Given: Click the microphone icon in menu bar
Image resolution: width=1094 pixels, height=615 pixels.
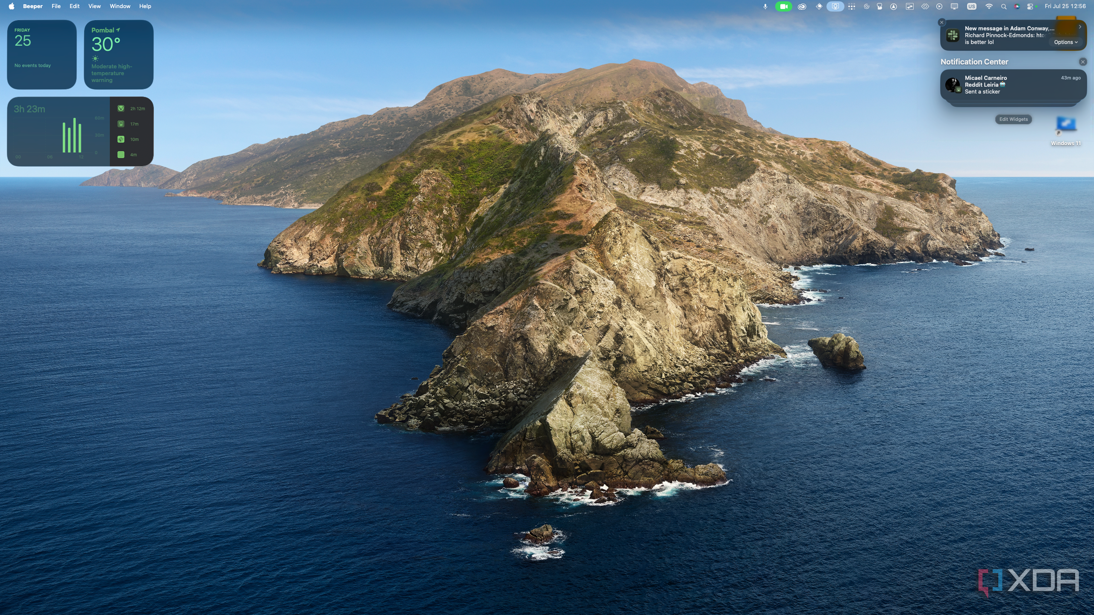Looking at the screenshot, I should click(765, 6).
